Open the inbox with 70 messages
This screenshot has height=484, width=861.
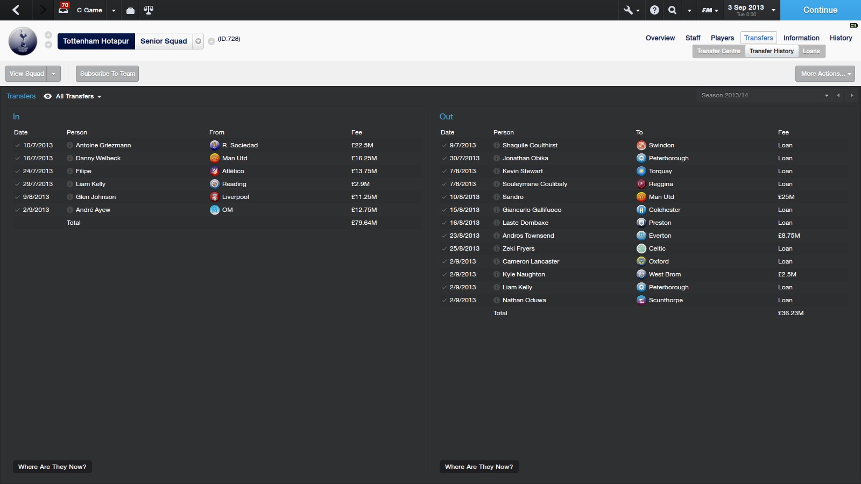click(x=63, y=9)
